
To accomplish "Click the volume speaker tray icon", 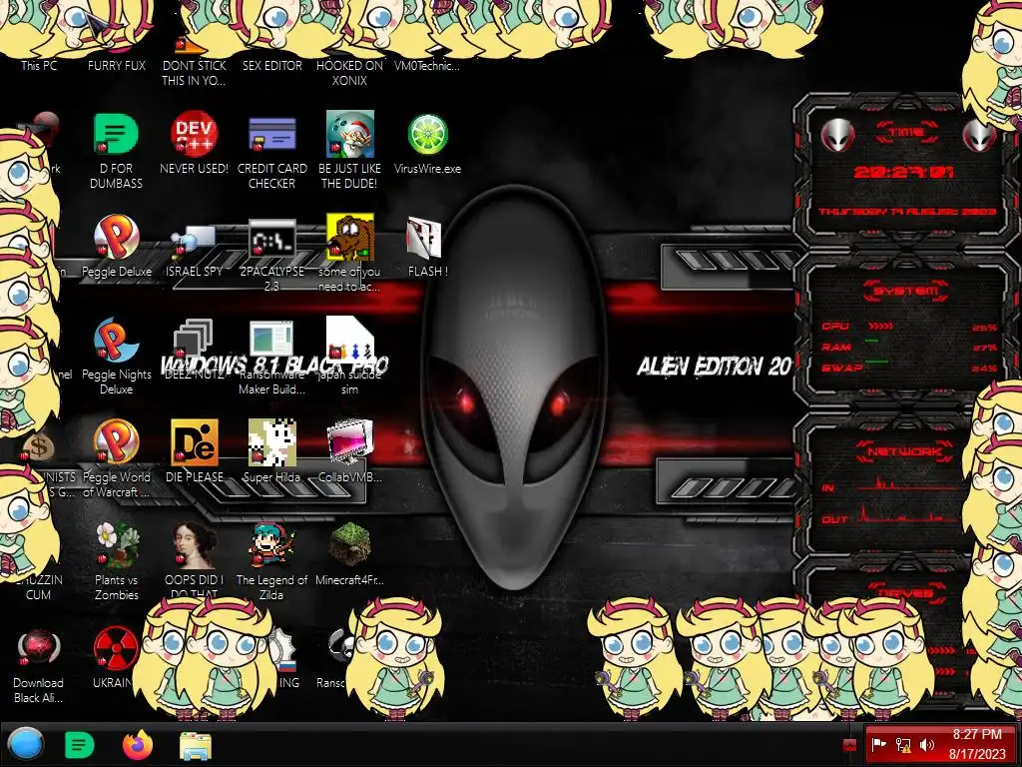I will click(927, 745).
